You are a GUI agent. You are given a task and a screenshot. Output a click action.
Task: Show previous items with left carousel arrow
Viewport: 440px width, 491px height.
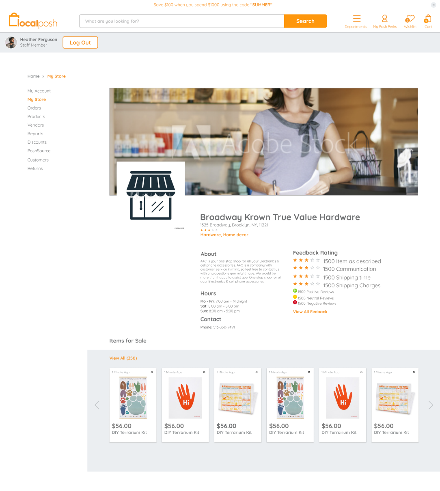(x=97, y=405)
